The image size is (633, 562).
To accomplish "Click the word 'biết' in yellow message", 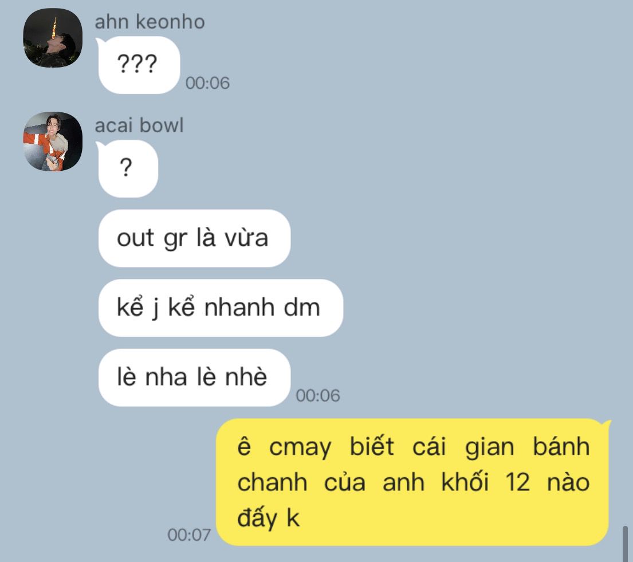I will (371, 446).
